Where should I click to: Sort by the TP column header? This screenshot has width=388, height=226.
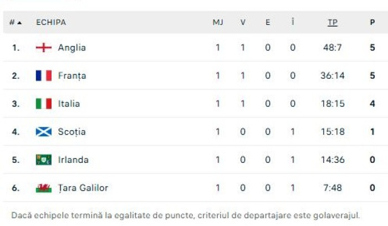pyautogui.click(x=333, y=23)
